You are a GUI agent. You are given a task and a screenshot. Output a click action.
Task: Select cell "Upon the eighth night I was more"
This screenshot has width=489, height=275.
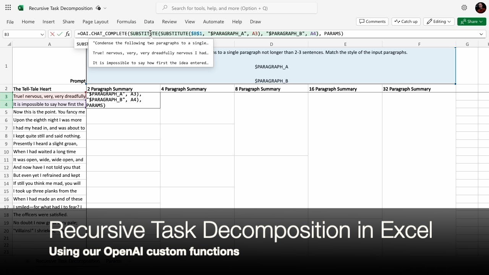49,120
